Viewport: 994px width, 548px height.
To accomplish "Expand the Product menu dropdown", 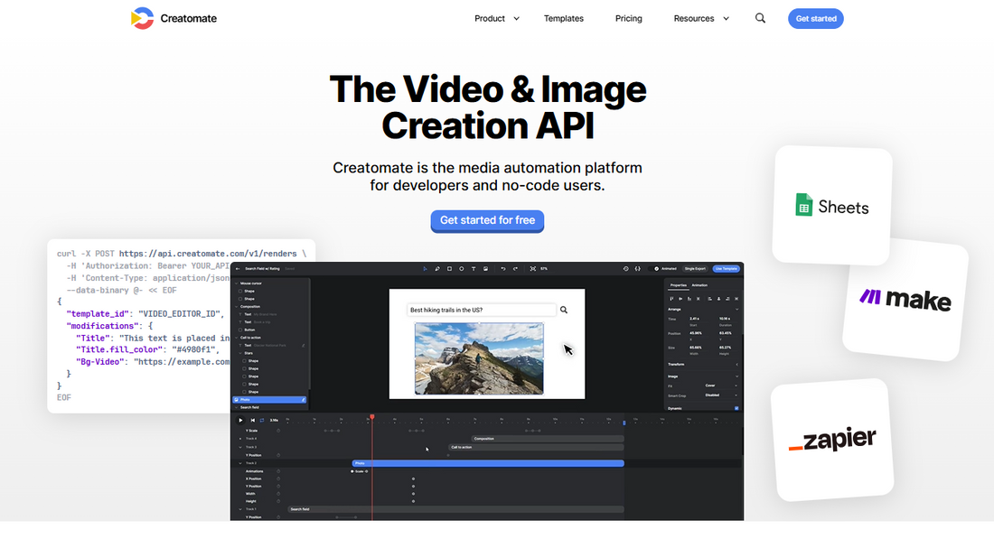I will (x=497, y=18).
